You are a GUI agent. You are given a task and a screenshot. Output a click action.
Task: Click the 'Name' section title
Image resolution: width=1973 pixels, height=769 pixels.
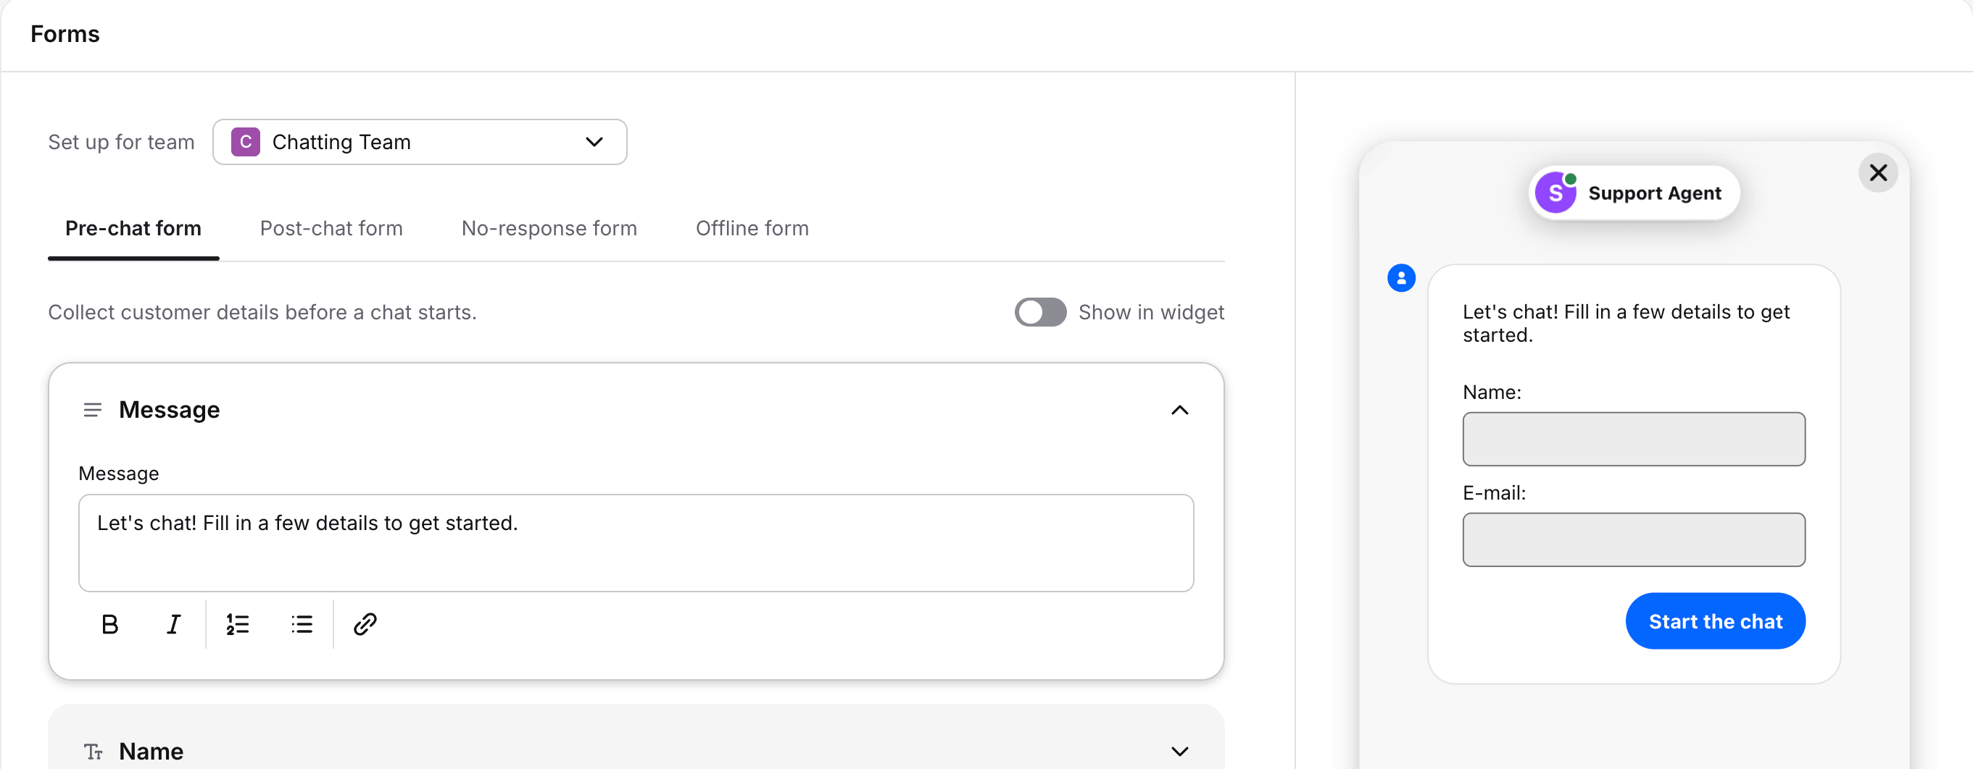[151, 752]
